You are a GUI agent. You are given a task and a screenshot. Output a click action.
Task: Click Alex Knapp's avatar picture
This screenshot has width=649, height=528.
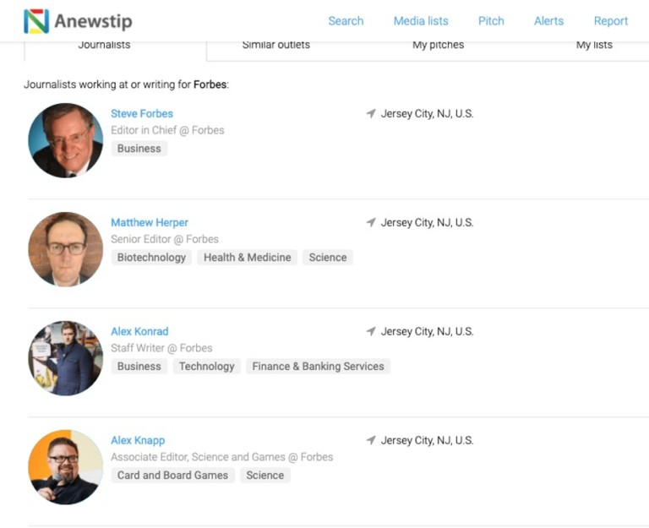tap(65, 467)
